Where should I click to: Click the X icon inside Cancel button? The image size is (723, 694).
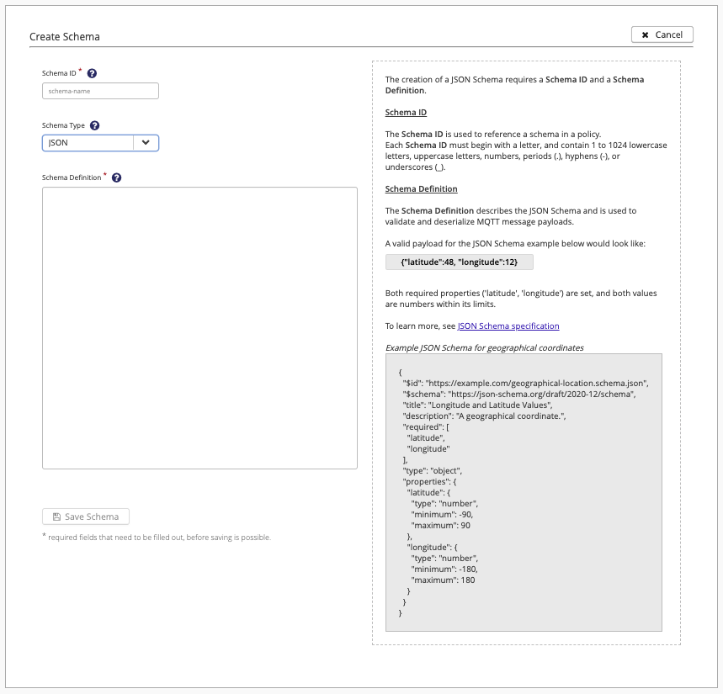(x=645, y=35)
